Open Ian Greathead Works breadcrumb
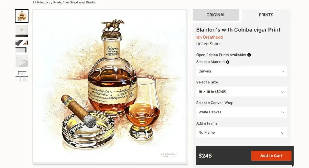 (80, 2)
